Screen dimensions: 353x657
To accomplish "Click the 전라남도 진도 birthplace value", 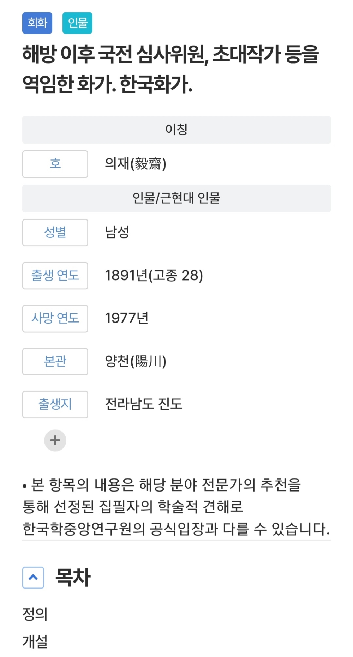I will tap(144, 404).
